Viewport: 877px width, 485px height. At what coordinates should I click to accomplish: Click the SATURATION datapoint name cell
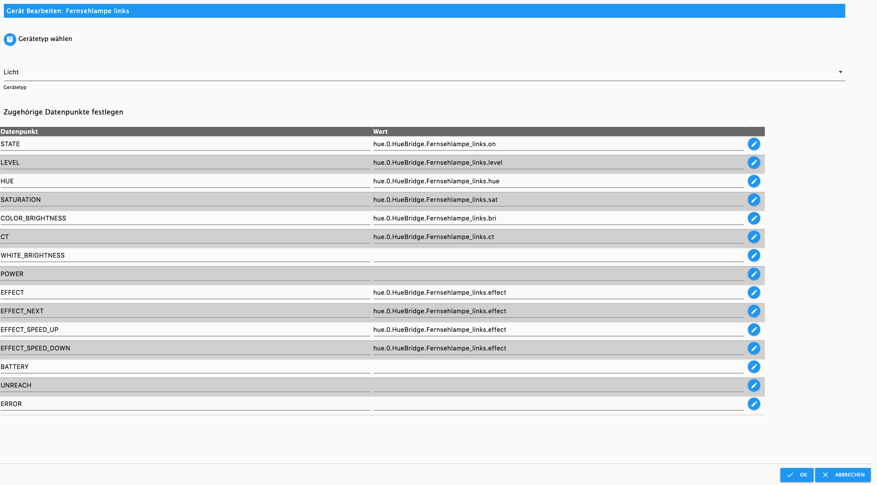tap(185, 200)
